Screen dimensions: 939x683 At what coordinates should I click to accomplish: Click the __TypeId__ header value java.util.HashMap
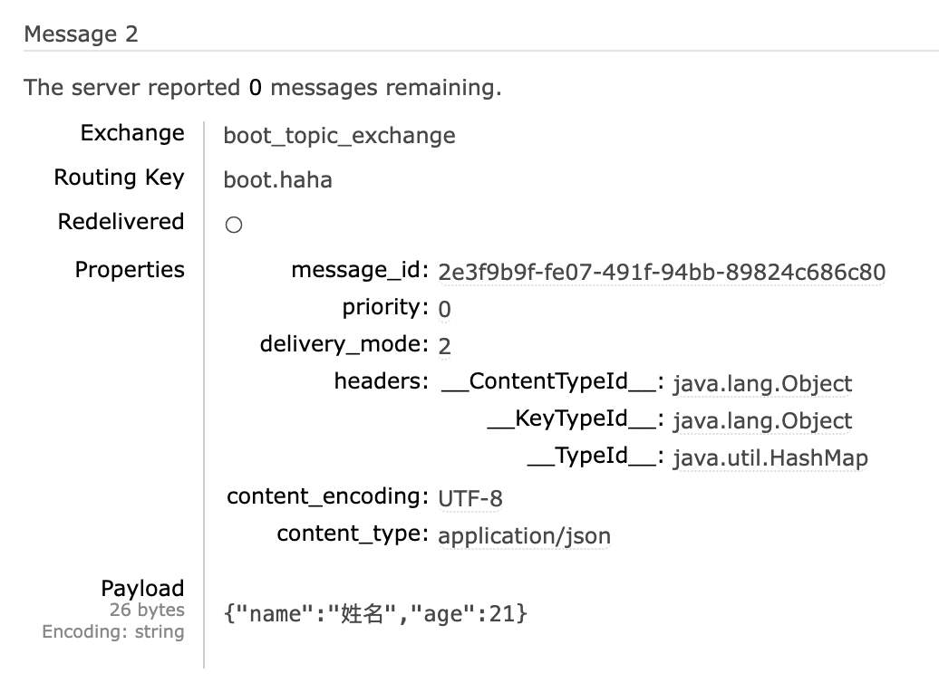[770, 458]
